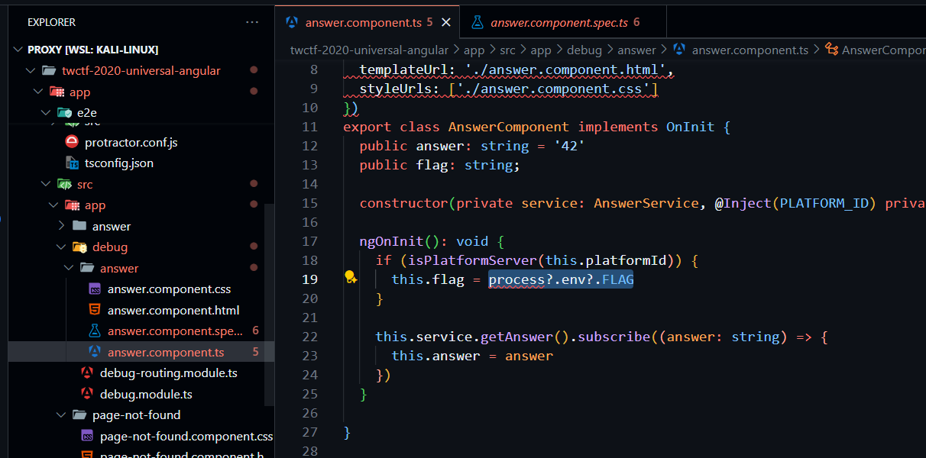This screenshot has height=458, width=926.
Task: Click the answer.component.html HTML5 icon
Action: point(95,310)
